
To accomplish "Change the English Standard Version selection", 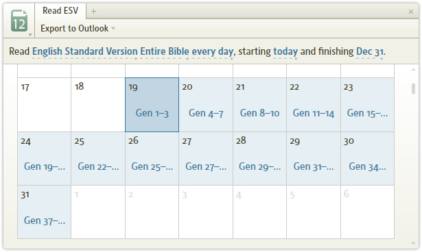I will point(85,51).
